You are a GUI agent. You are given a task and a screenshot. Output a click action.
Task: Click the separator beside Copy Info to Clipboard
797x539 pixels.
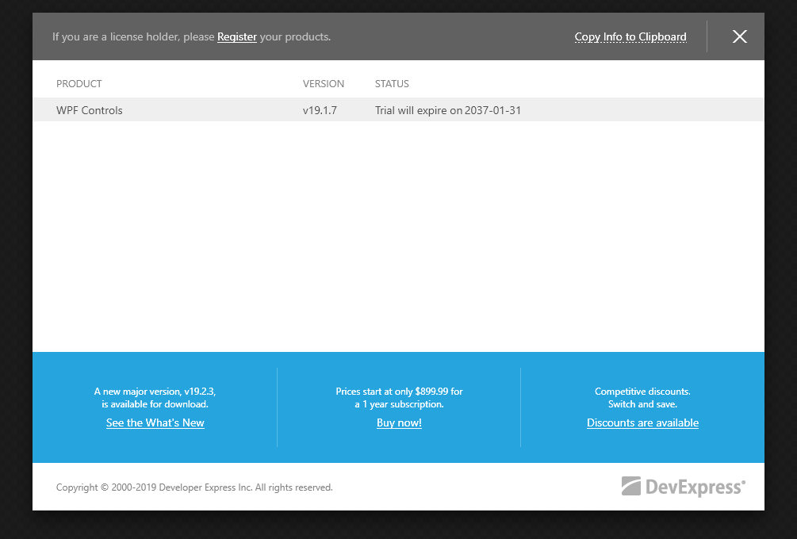707,36
